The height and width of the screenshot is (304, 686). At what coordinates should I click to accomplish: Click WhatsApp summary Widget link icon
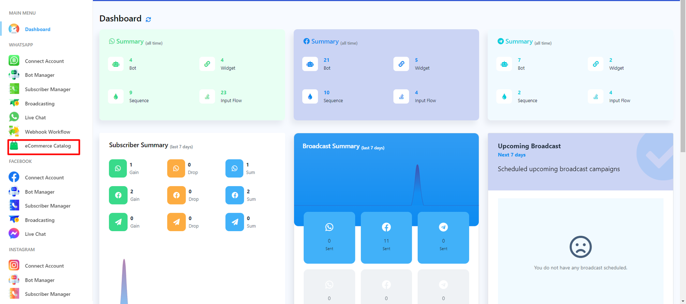[x=207, y=64]
